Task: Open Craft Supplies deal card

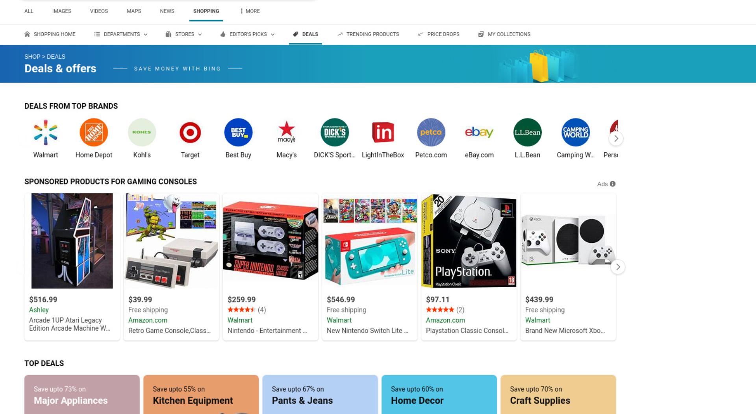Action: coord(558,394)
